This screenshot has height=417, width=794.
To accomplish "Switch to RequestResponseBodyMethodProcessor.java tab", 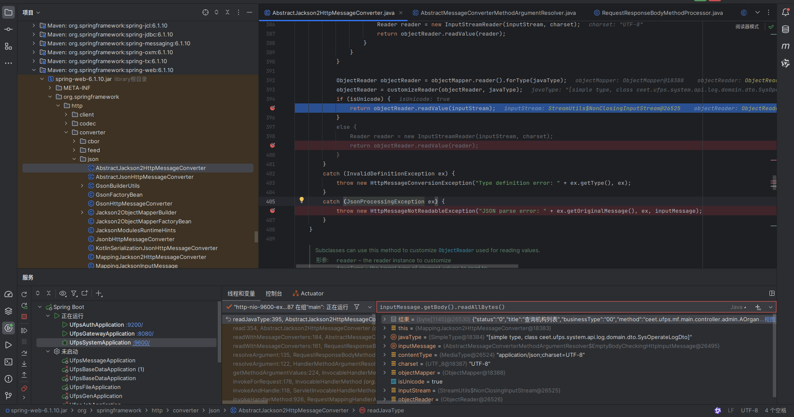I will click(x=658, y=13).
